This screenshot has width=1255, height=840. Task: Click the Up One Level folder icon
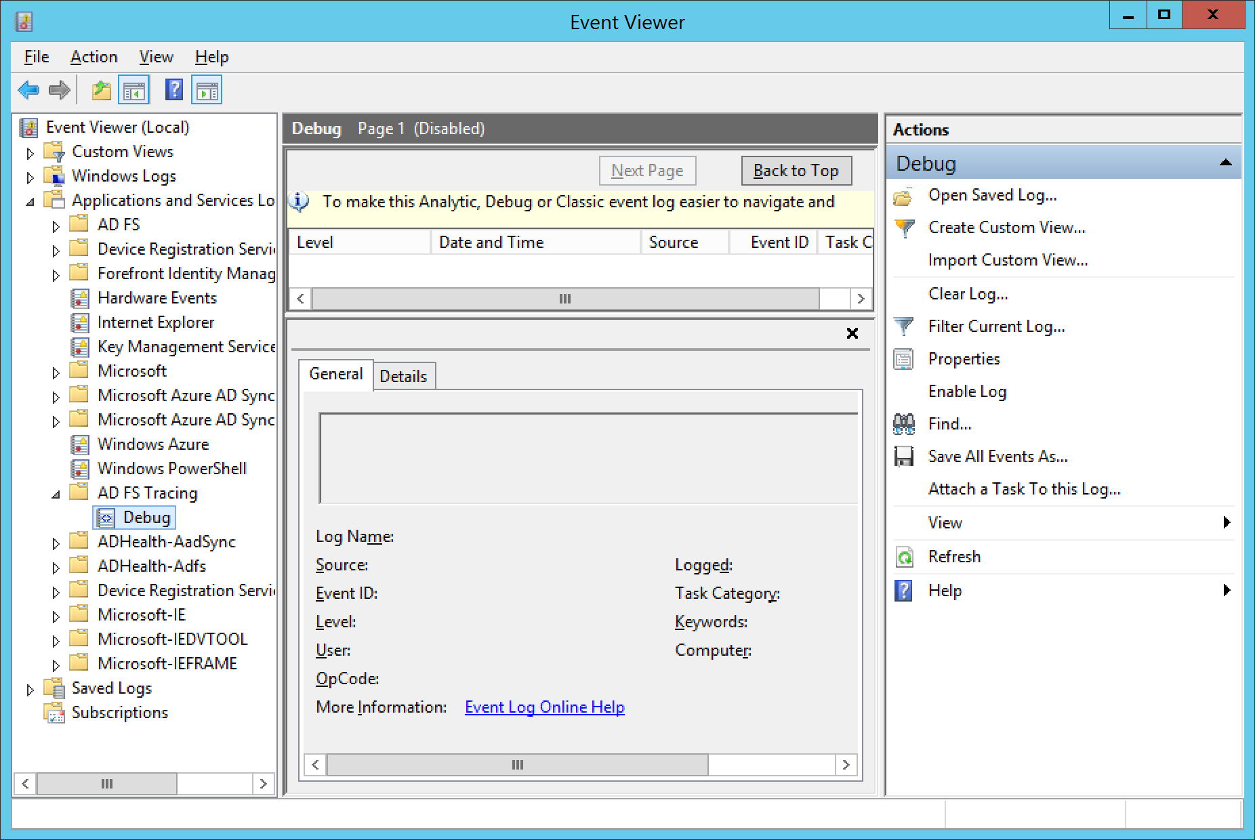(x=101, y=90)
